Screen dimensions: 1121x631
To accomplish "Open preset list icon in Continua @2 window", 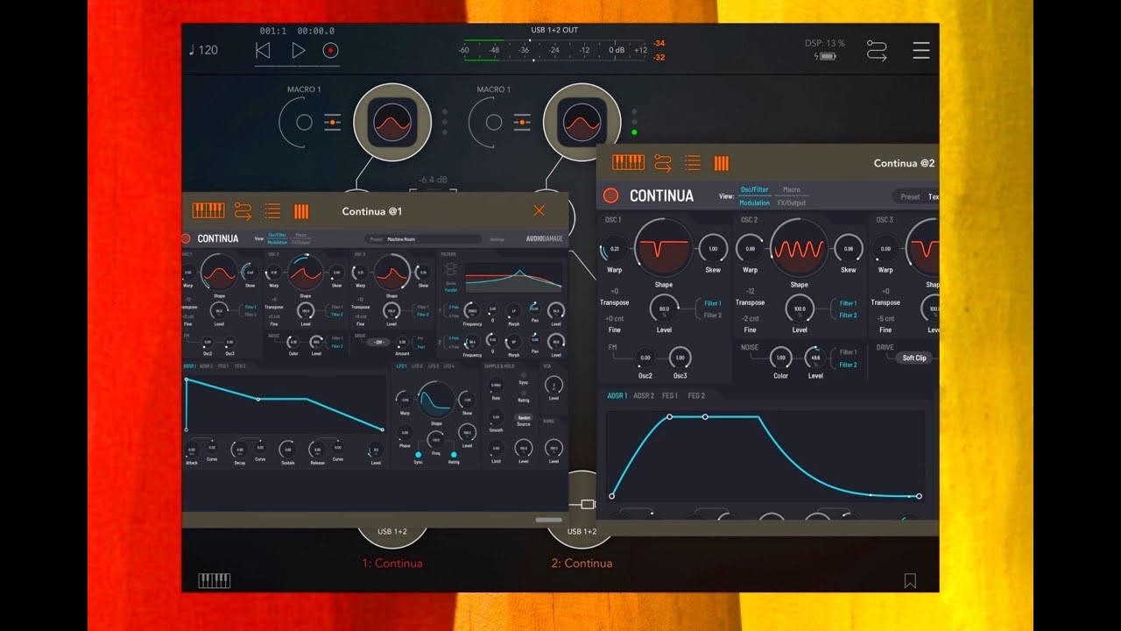I will 693,163.
